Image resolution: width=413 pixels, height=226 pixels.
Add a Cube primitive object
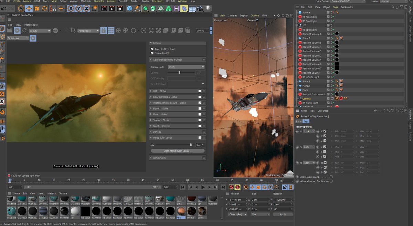129,8
